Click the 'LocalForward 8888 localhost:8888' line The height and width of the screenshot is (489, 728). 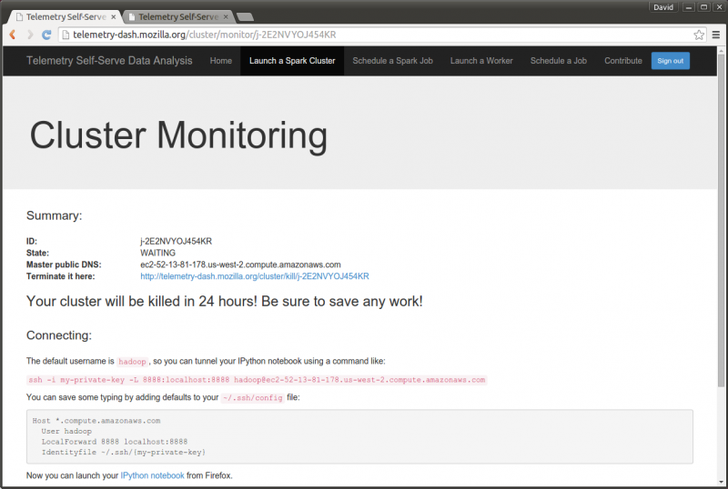click(115, 442)
